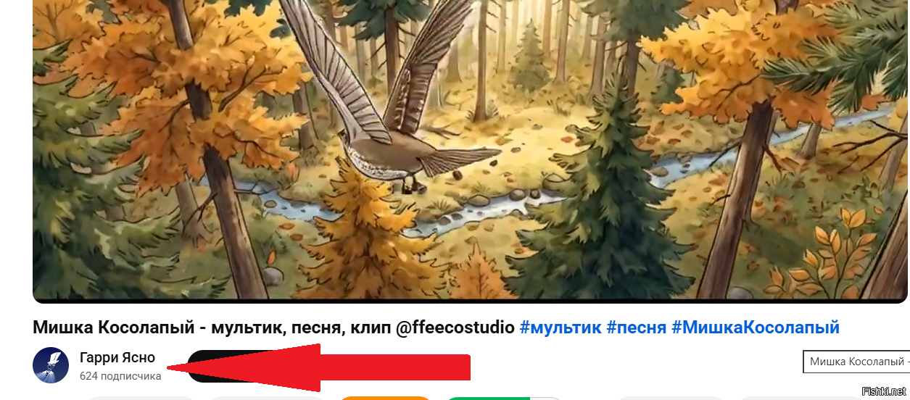Click the 624 подписчика subscriber count
Viewport: 910px width, 400px height.
[x=120, y=376]
